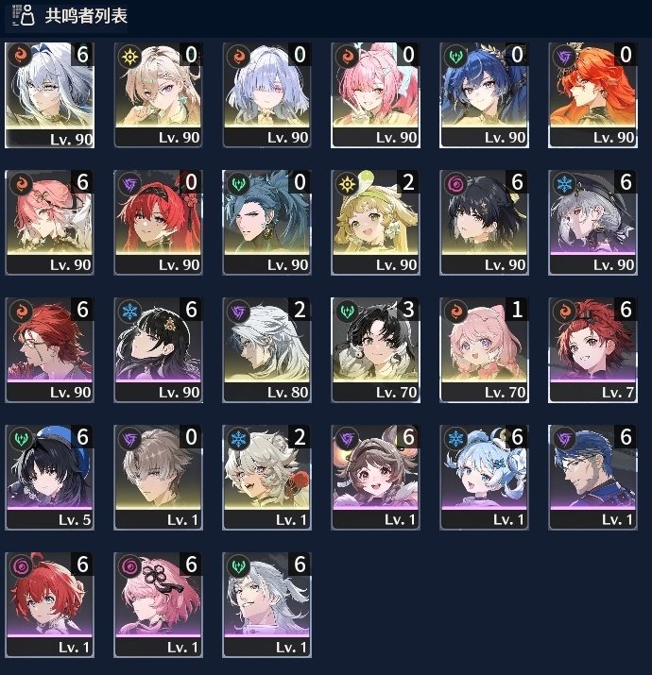The width and height of the screenshot is (652, 675).
Task: Click the spectro sun icon on the blonde Lv. 90 card with 0
Action: point(129,56)
